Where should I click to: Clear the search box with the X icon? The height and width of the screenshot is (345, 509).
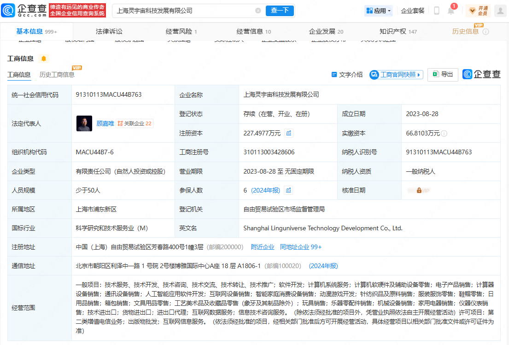point(258,11)
